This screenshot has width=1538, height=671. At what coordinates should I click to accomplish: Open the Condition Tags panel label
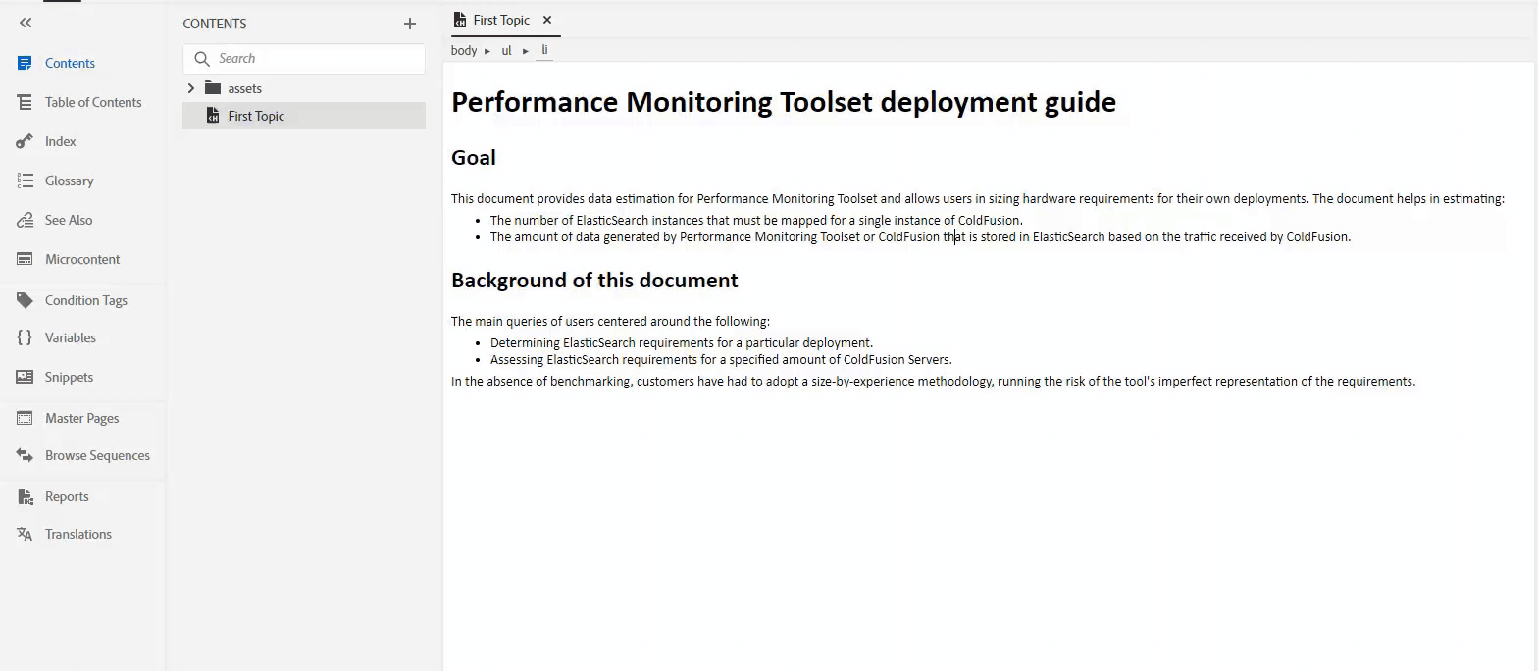86,300
